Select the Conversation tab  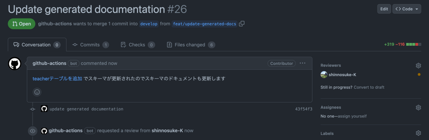pyautogui.click(x=37, y=45)
